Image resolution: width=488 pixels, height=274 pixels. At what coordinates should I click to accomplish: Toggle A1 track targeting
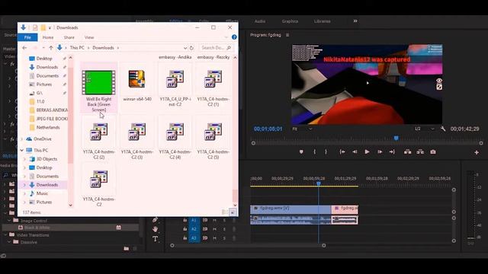pyautogui.click(x=194, y=220)
